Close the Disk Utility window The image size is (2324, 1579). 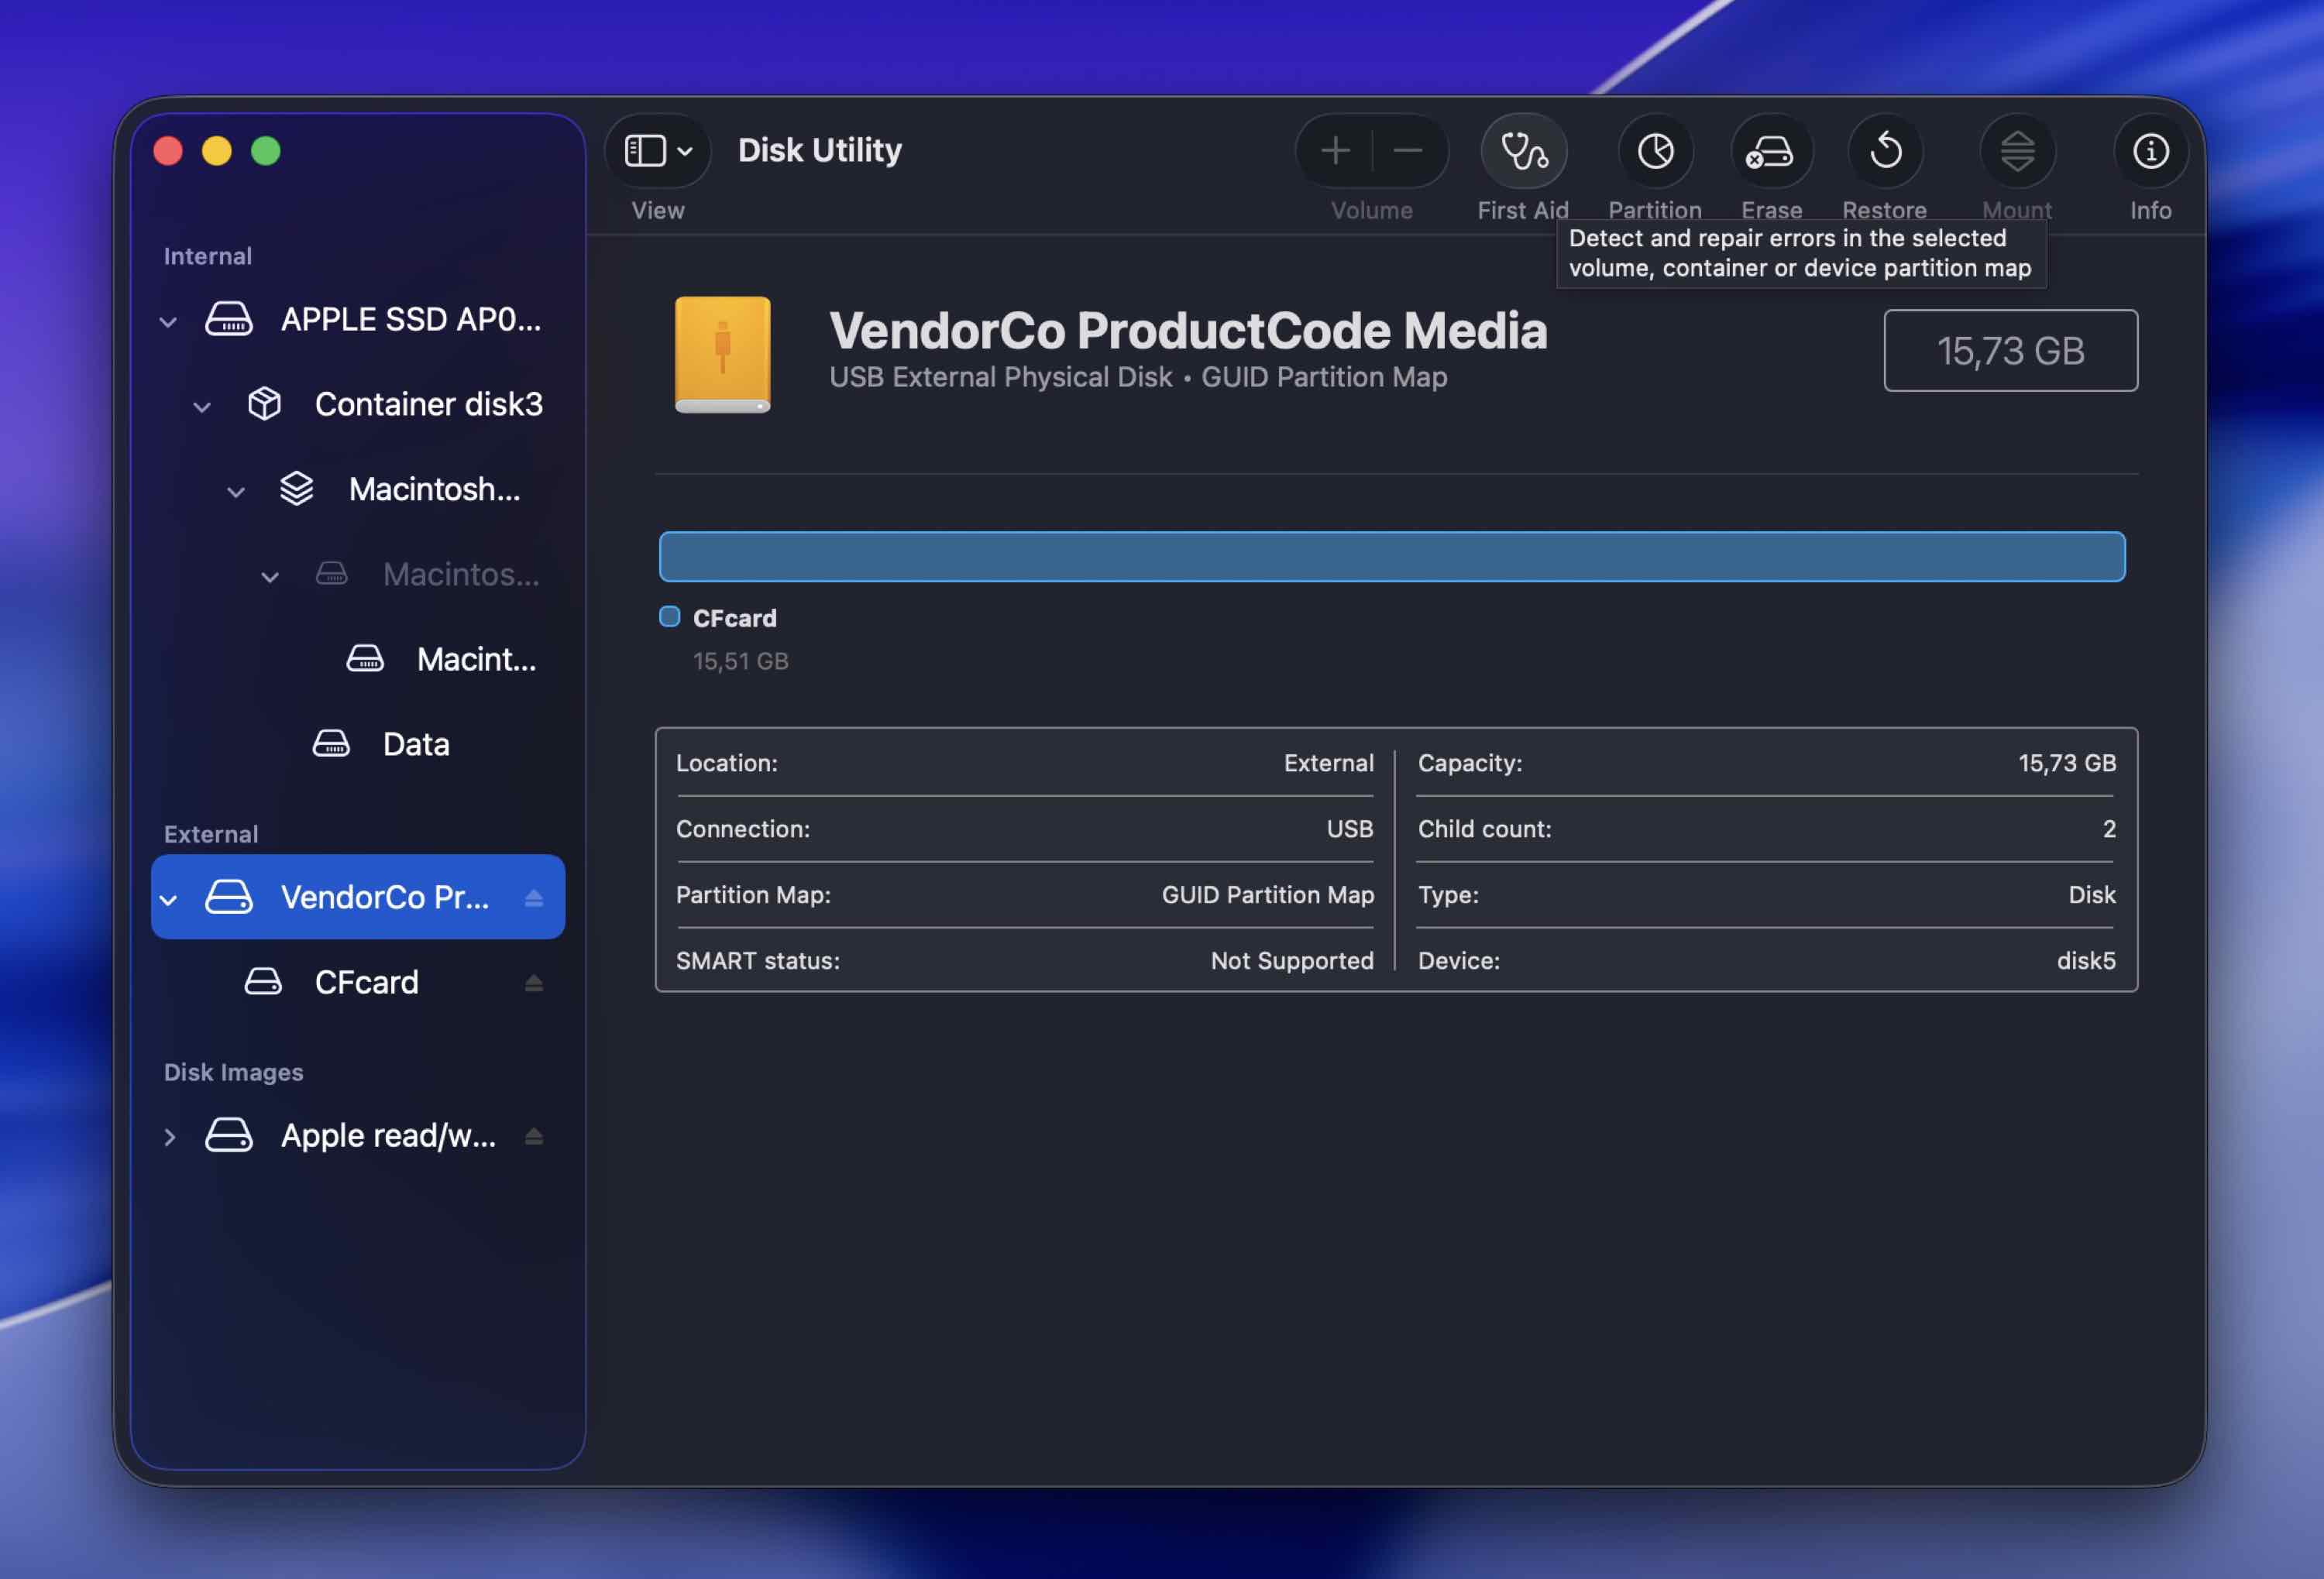pos(168,151)
